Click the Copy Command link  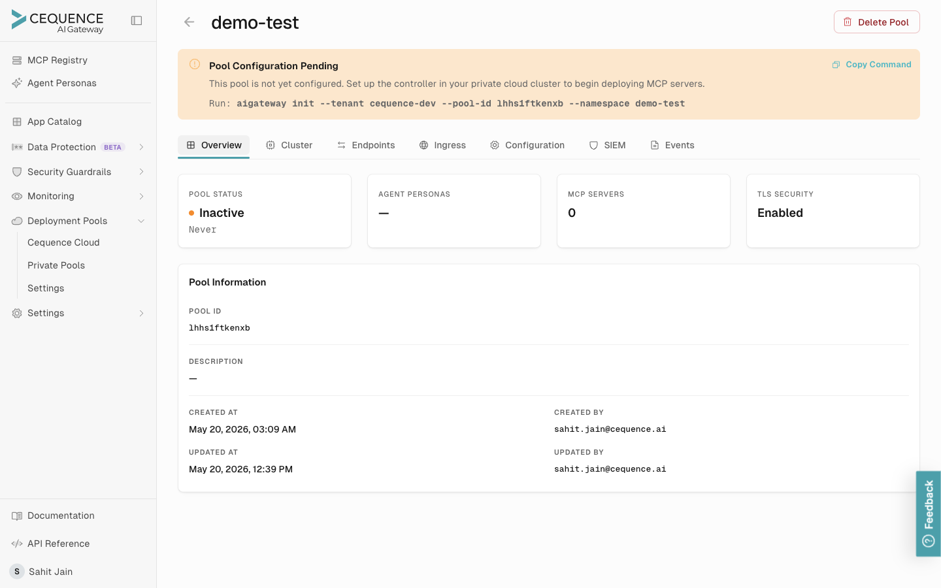(x=872, y=65)
